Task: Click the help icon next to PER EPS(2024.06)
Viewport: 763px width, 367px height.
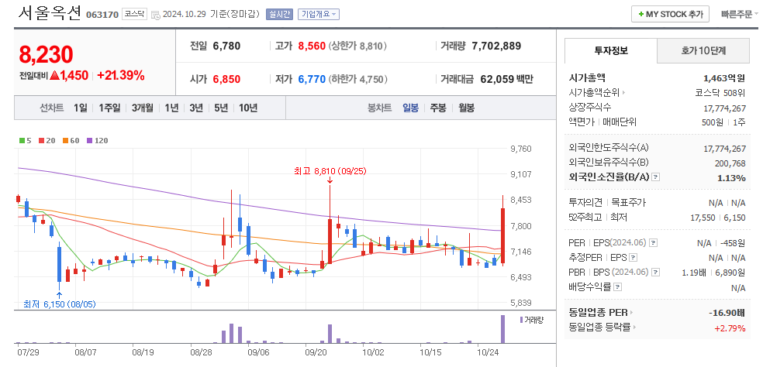Action: (654, 242)
